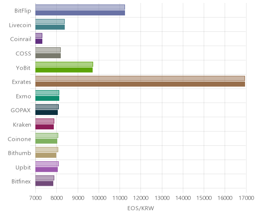Click the crimson Kraken lower bar

click(x=44, y=127)
